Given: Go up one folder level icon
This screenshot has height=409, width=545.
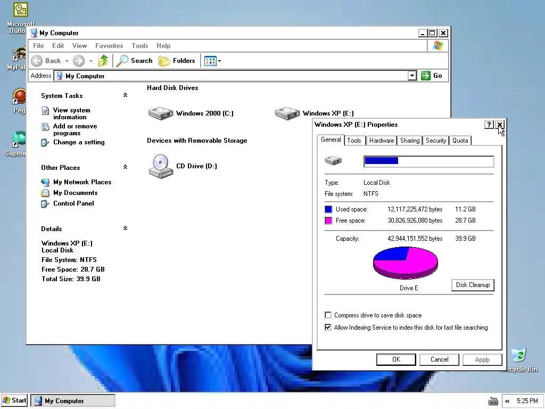Looking at the screenshot, I should [103, 61].
